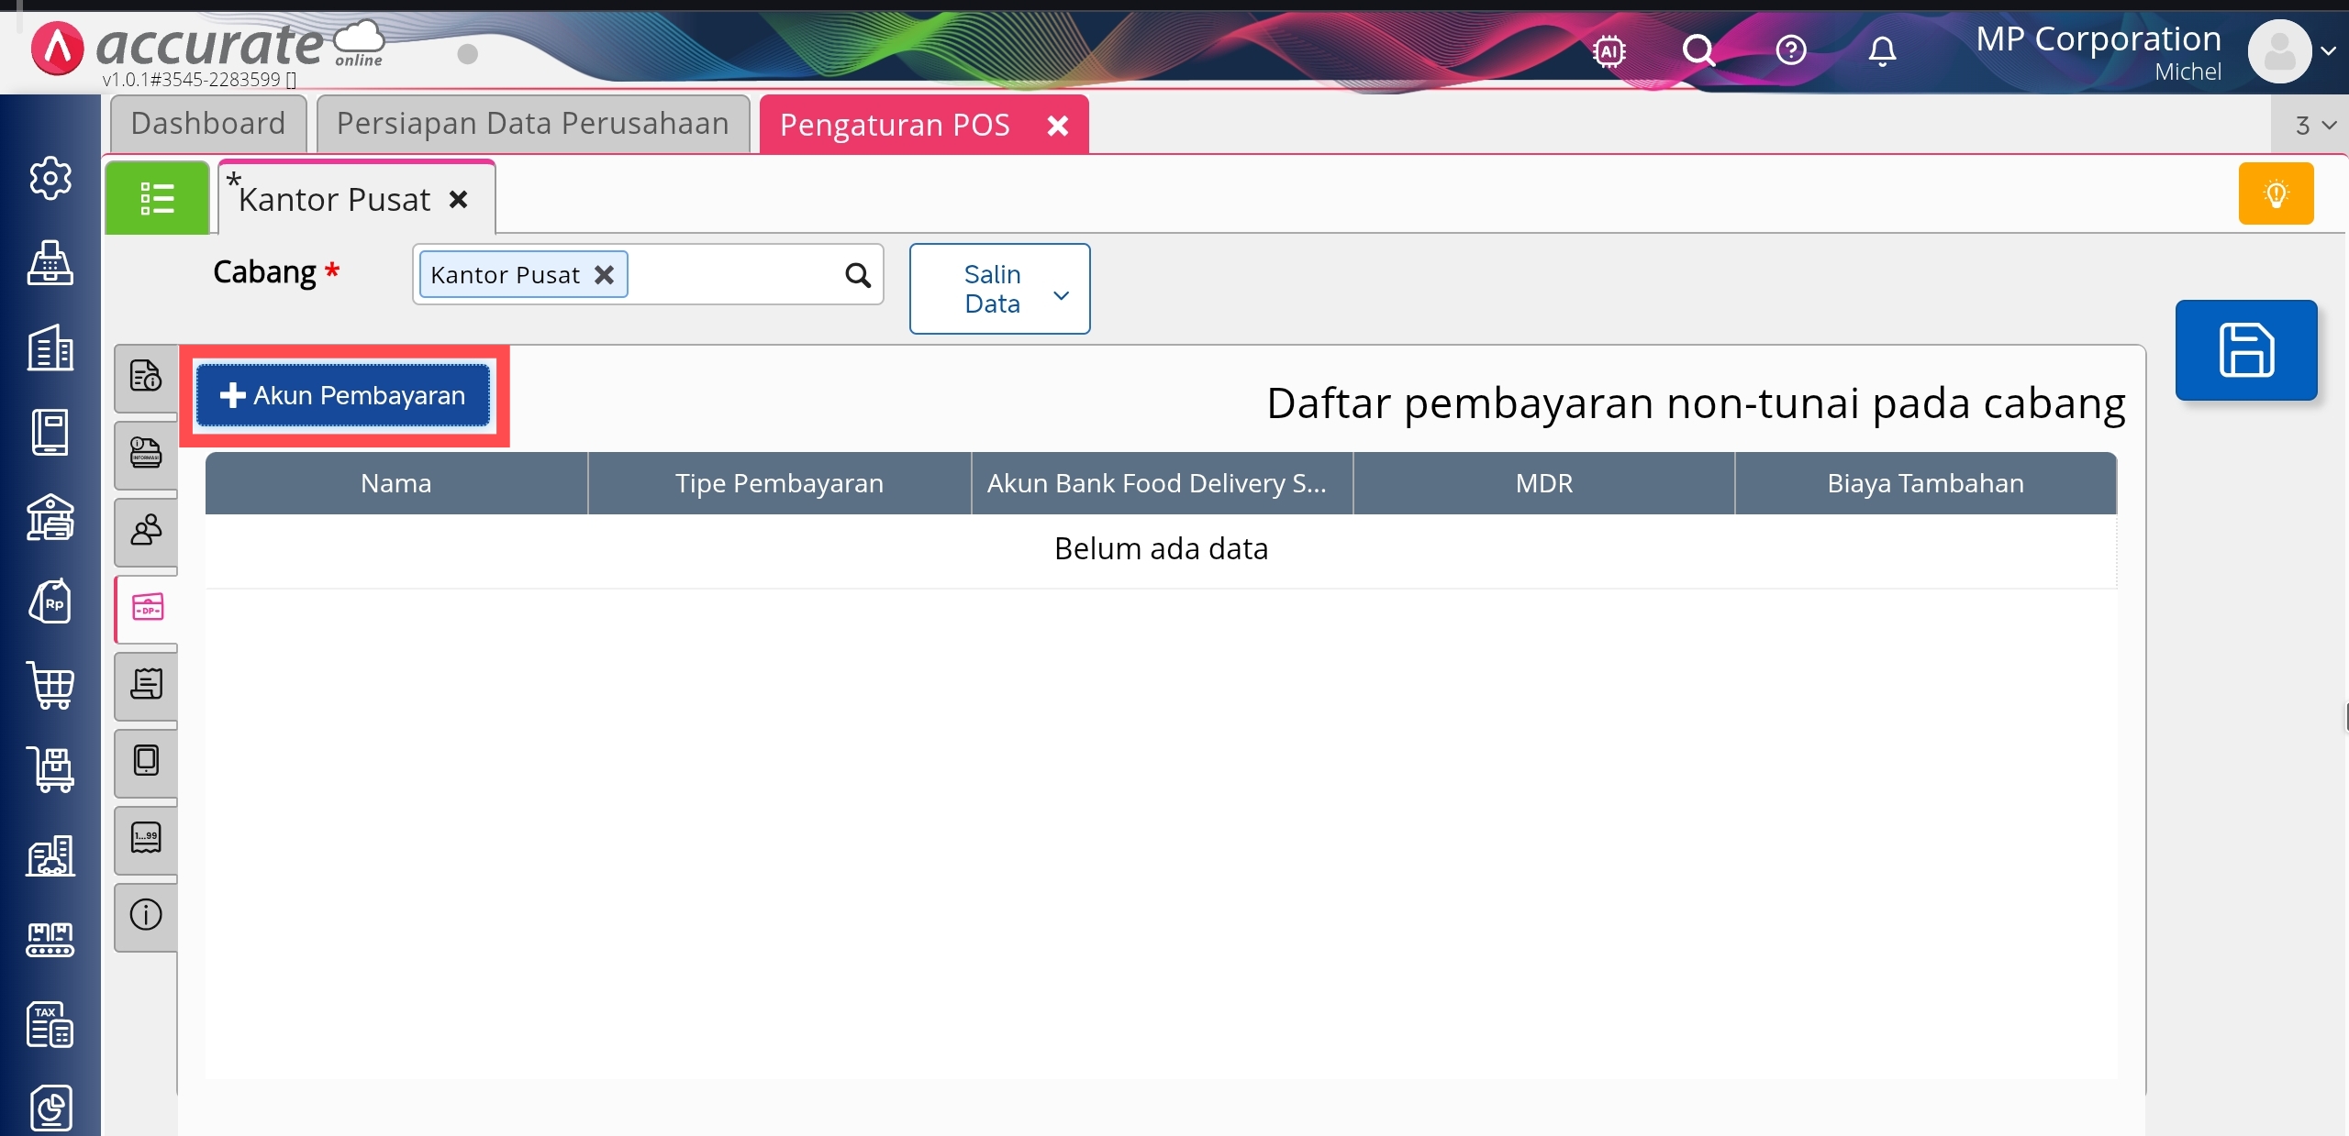Viewport: 2349px width, 1136px height.
Task: Click the blue save floppy disk button
Action: 2245,350
